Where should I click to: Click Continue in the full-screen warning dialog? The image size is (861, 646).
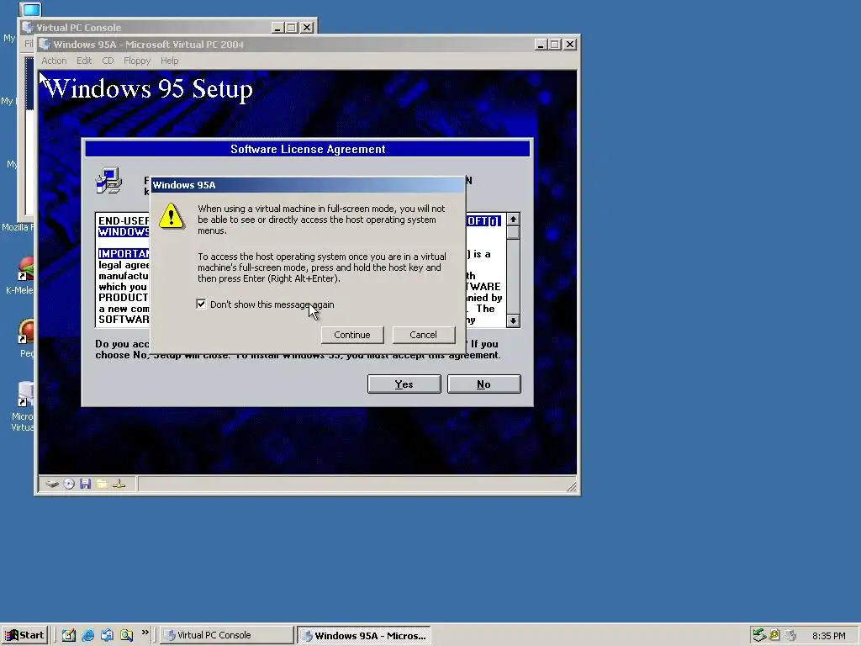[352, 335]
